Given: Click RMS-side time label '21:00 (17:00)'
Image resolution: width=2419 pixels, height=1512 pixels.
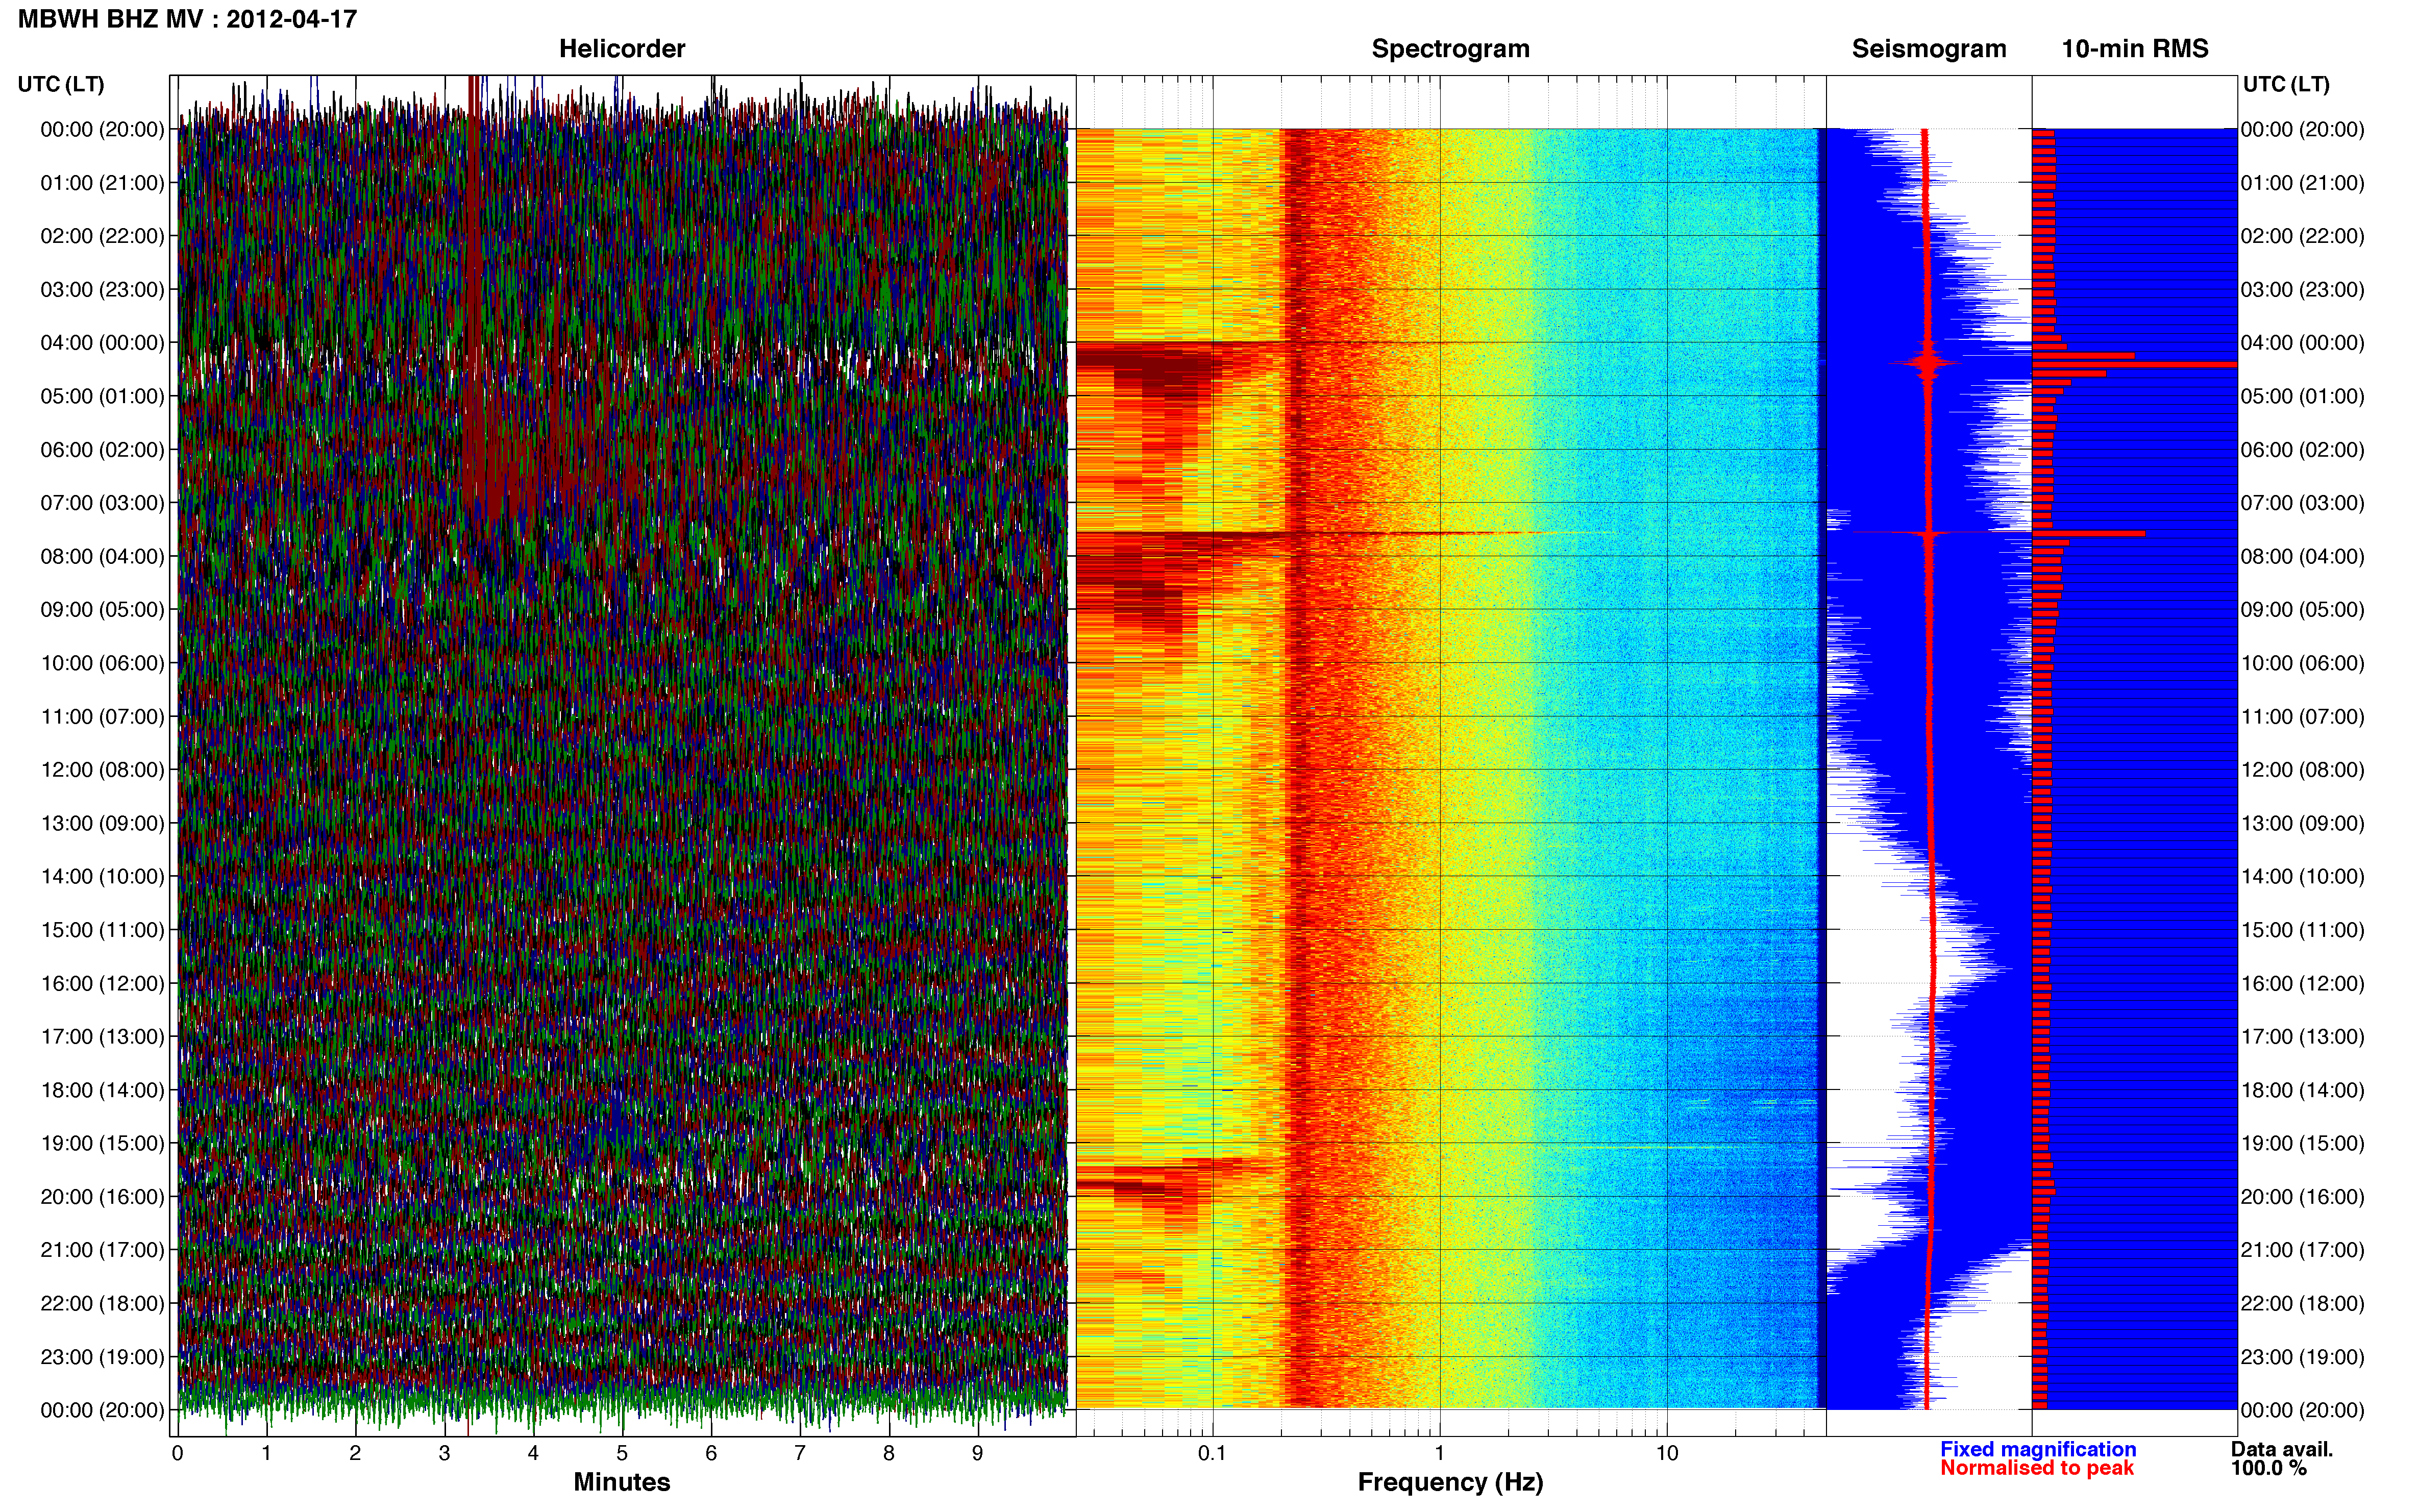Looking at the screenshot, I should point(2303,1250).
